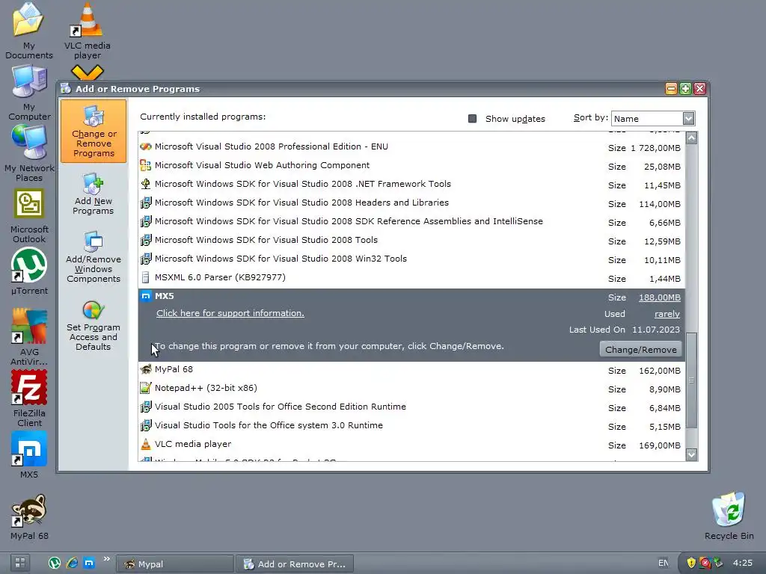Switch to Mypal taskbar button

click(x=175, y=564)
